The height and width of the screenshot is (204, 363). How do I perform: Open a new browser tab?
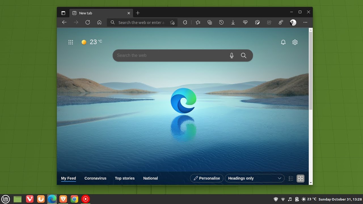tap(138, 13)
